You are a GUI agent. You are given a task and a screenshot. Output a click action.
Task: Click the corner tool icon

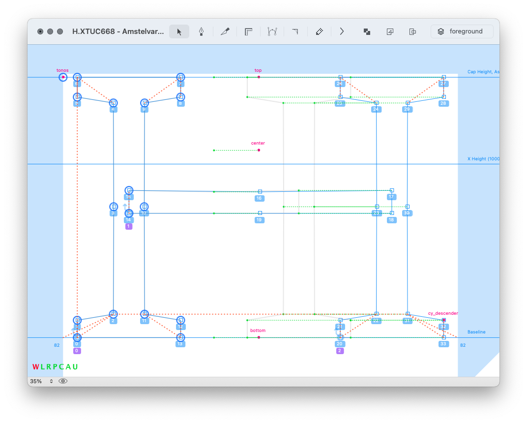(295, 31)
